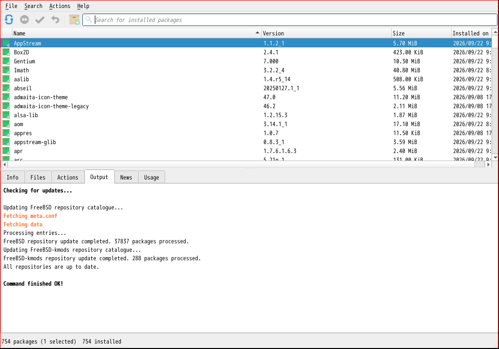Click the system upgrade fast-forward icon
This screenshot has height=349, width=499.
pos(24,20)
